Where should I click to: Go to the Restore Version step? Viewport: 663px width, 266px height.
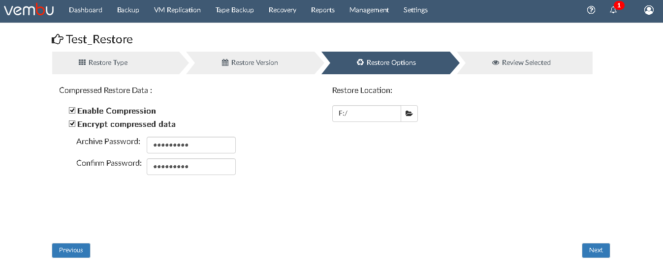coord(250,62)
